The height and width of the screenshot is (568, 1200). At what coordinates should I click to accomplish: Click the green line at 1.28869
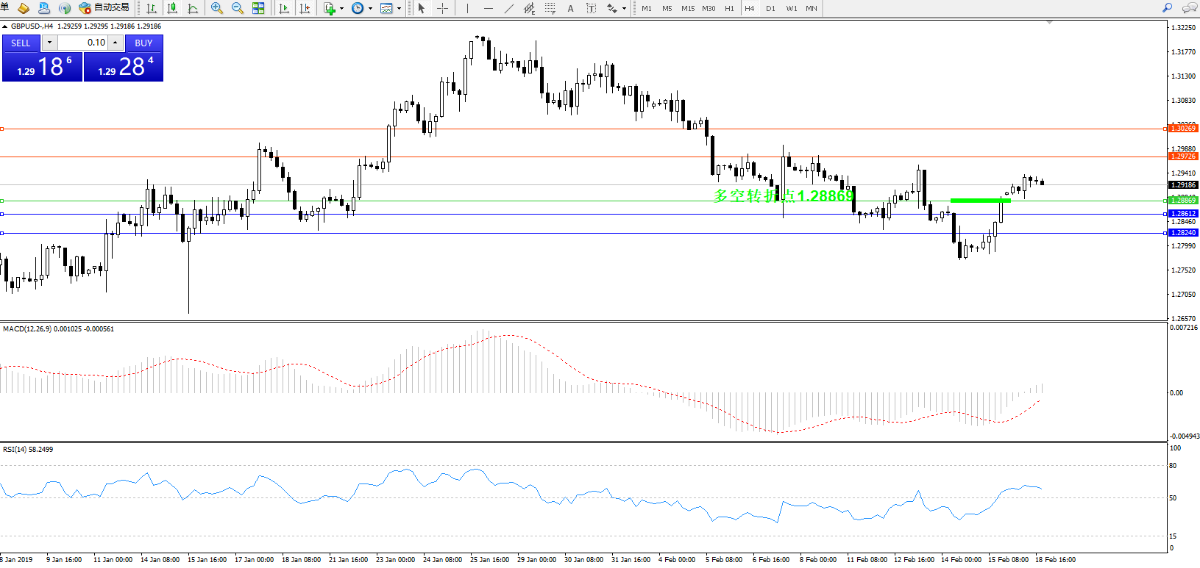pos(980,200)
